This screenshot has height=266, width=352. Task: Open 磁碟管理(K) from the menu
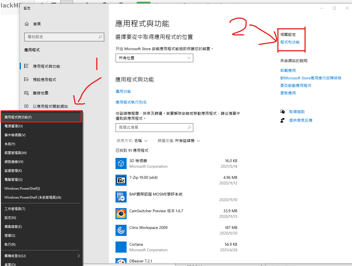[41, 170]
